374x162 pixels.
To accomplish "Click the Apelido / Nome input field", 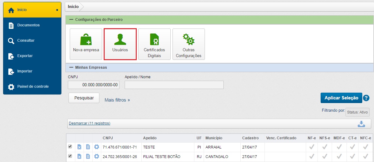I will [x=174, y=85].
